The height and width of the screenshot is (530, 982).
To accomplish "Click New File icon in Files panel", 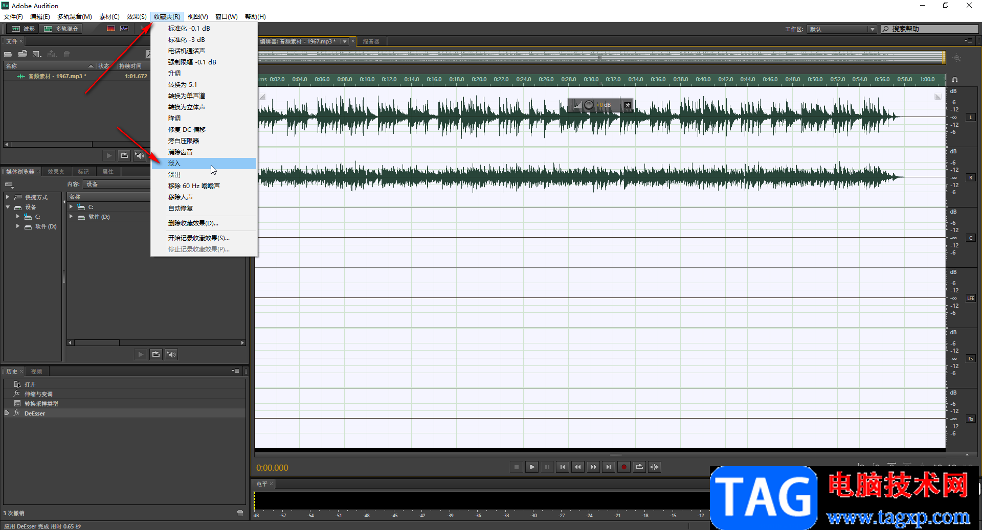I will [37, 54].
